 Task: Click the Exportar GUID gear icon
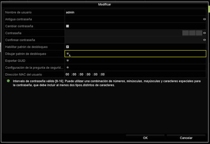[68, 61]
